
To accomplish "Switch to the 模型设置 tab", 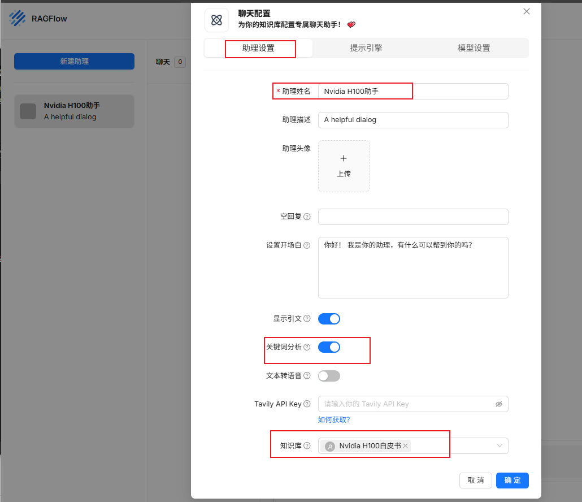I will coord(474,48).
